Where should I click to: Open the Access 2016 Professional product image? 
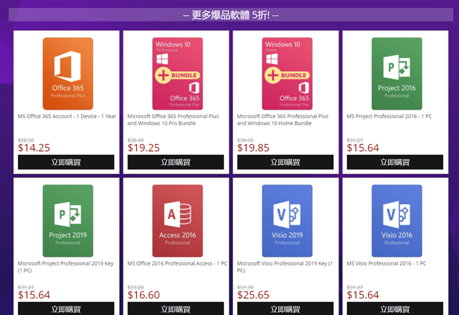[x=177, y=220]
